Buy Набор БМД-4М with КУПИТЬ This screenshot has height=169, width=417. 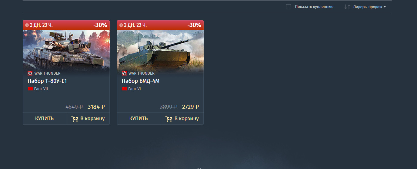click(x=138, y=119)
